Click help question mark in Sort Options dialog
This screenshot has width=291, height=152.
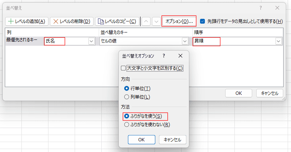[164, 56]
